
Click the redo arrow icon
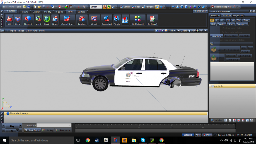[79, 7]
